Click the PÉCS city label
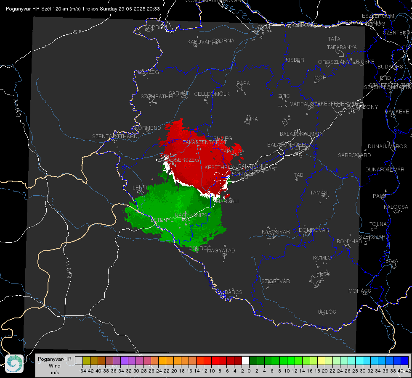412x378 pixels. 323,274
